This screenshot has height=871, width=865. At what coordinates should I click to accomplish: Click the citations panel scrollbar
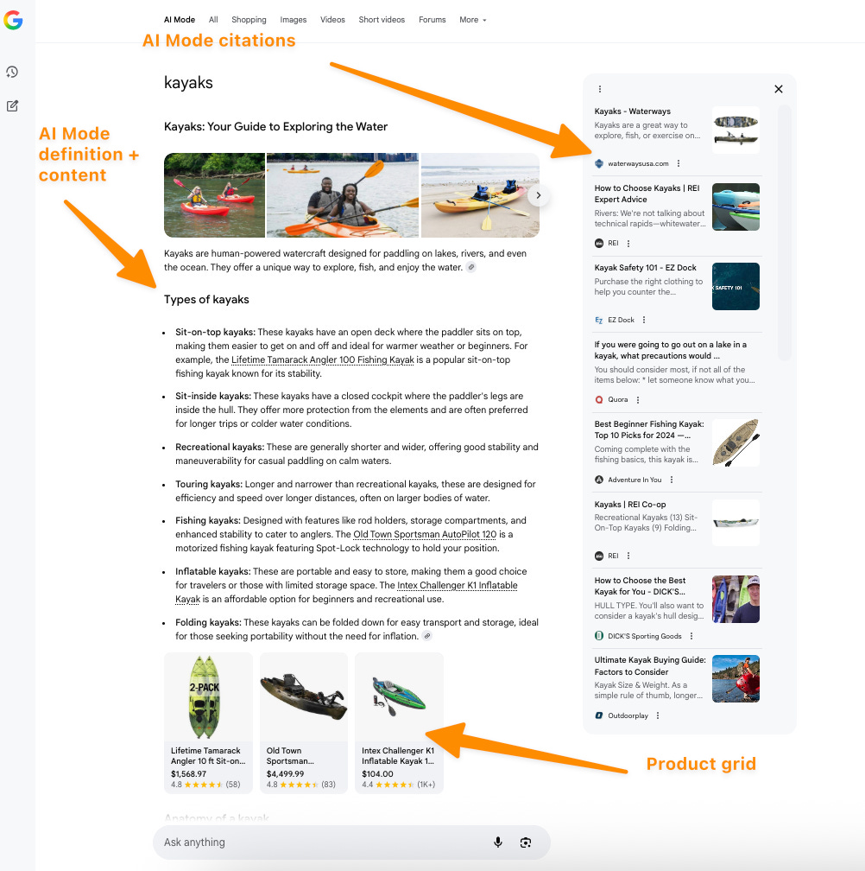coord(784,232)
